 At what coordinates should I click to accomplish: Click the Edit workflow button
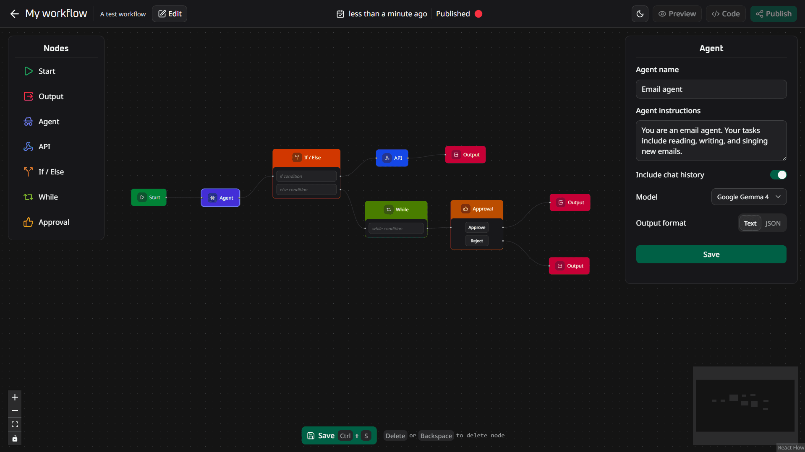coord(170,14)
